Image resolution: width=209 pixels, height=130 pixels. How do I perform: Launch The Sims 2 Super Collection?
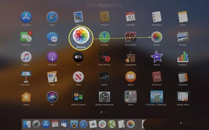157,97
